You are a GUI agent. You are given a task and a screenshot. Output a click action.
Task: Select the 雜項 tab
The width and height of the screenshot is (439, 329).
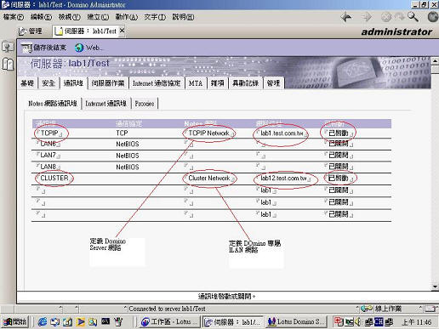point(217,83)
